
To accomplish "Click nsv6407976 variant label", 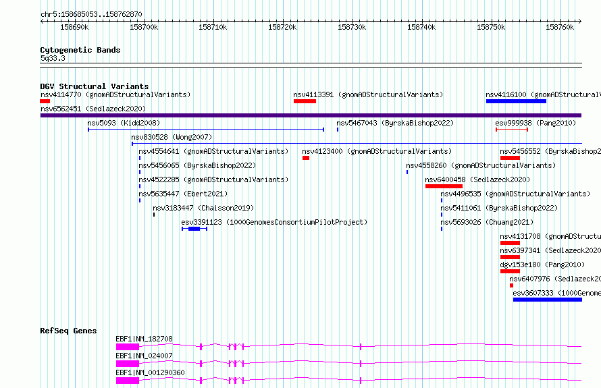I will point(555,279).
